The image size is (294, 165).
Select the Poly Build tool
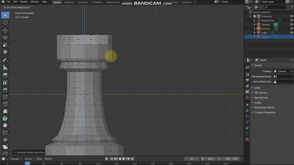click(5, 111)
